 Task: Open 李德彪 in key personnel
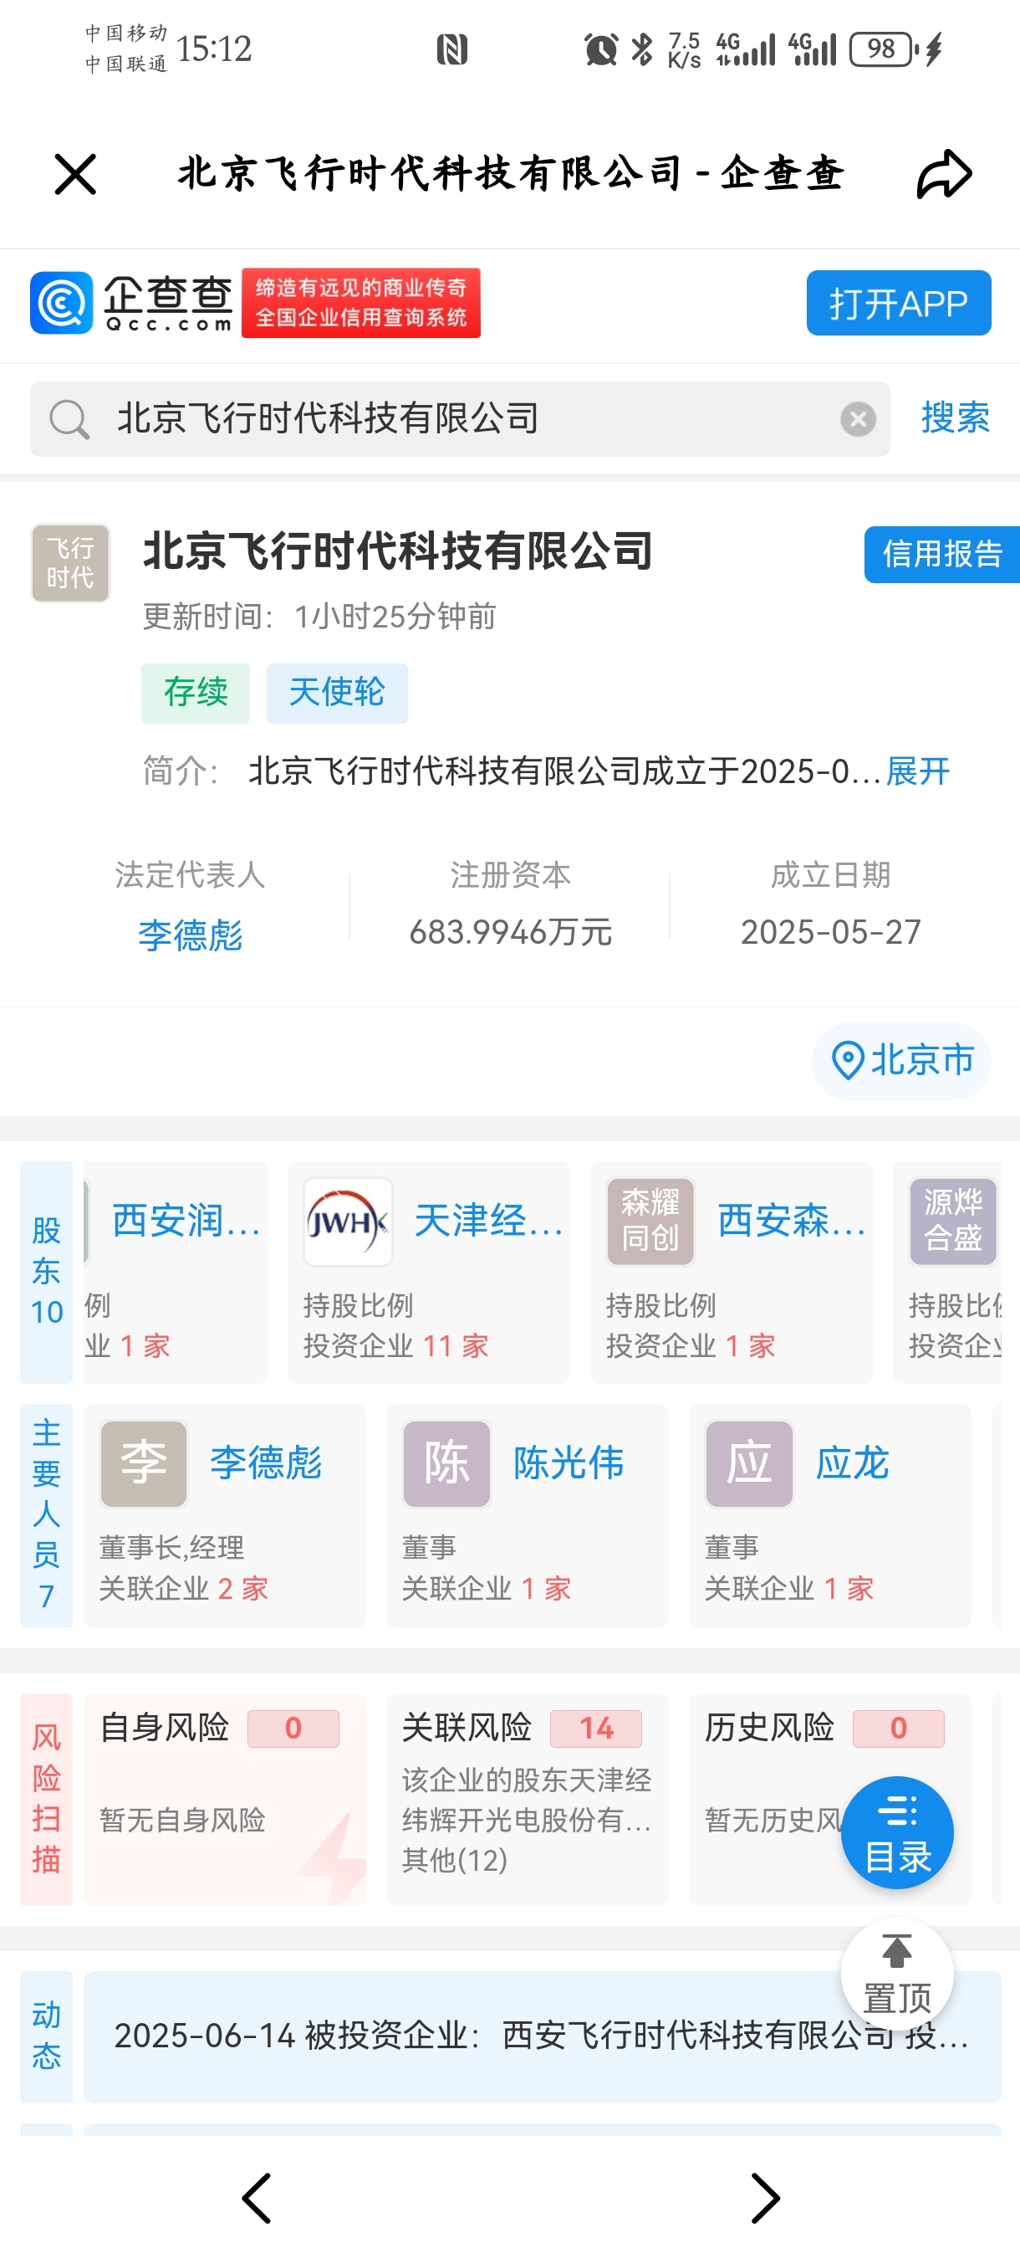click(266, 1463)
